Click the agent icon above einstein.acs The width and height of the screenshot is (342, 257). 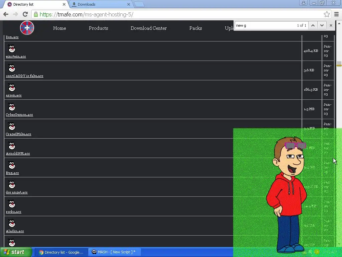(12, 49)
